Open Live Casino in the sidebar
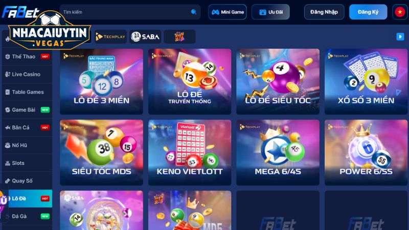Screen dimensions: 409x230 pyautogui.click(x=27, y=74)
